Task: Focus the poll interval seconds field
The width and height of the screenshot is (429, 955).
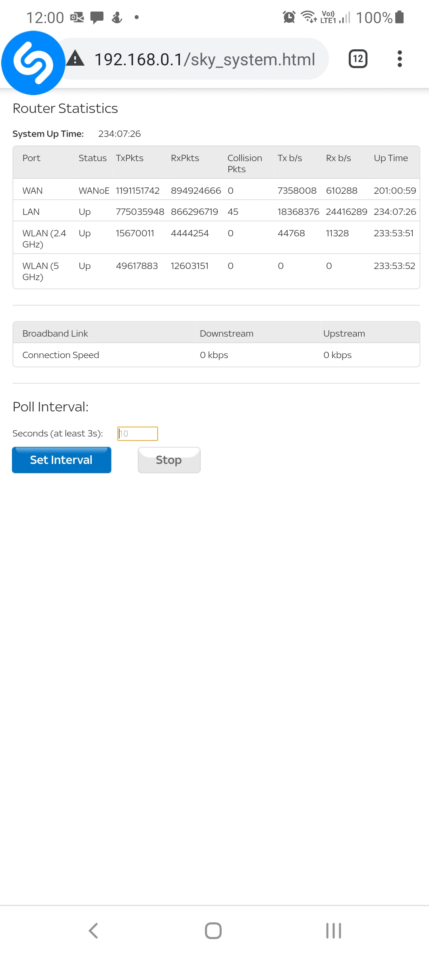Action: pos(137,433)
